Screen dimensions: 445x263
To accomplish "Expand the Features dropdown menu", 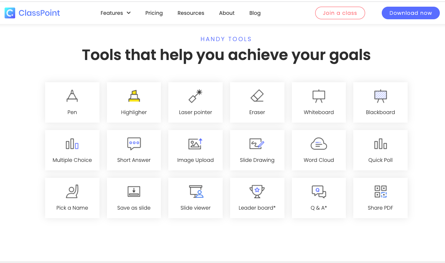I will (116, 13).
